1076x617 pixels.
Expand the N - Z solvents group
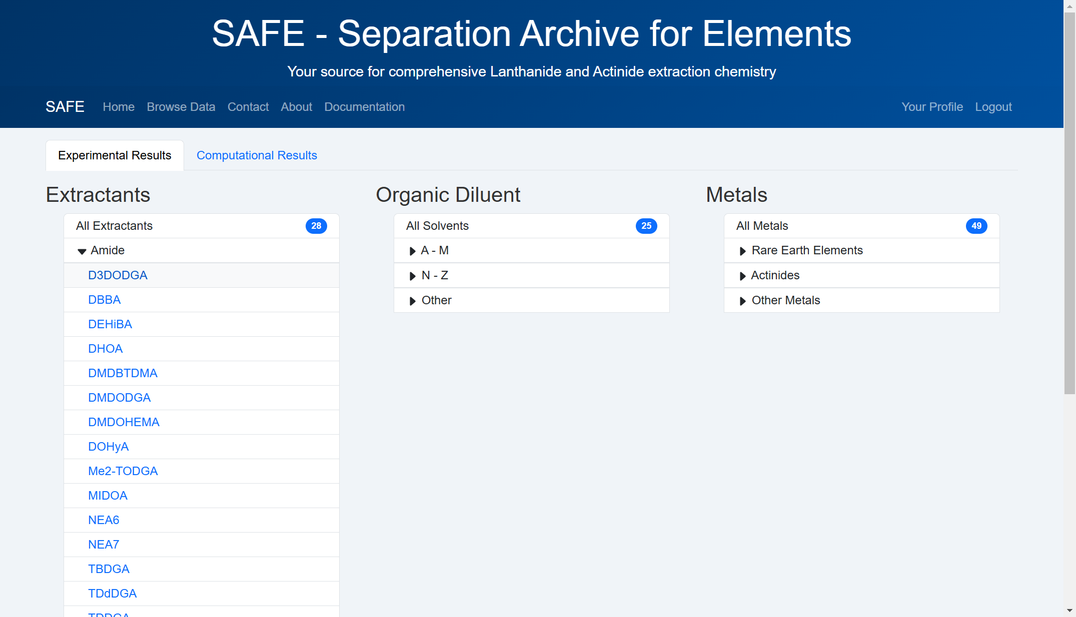click(x=531, y=275)
